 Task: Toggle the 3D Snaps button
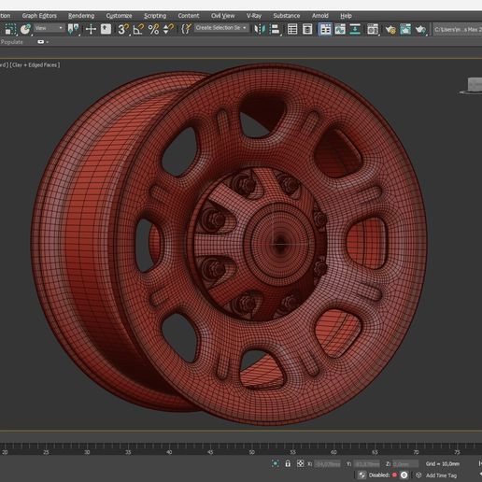[x=123, y=29]
